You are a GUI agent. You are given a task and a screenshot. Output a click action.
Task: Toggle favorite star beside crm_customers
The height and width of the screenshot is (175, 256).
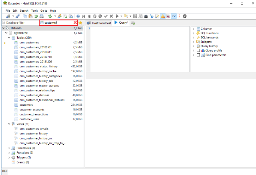(5, 43)
